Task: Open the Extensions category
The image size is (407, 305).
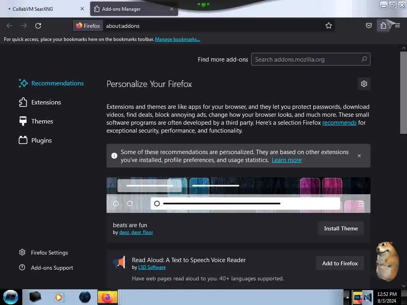Action: [40, 102]
